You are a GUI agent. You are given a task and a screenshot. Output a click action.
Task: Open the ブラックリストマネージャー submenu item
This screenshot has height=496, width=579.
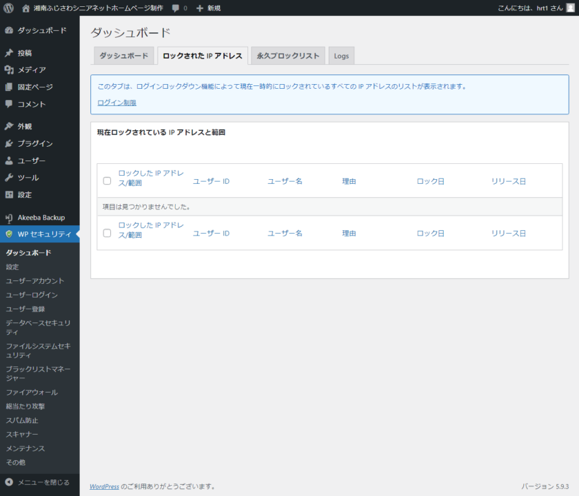39,373
